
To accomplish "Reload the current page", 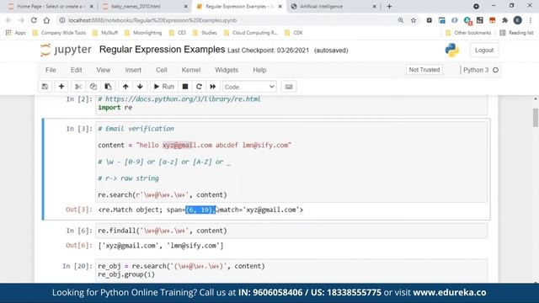I will pyautogui.click(x=34, y=20).
